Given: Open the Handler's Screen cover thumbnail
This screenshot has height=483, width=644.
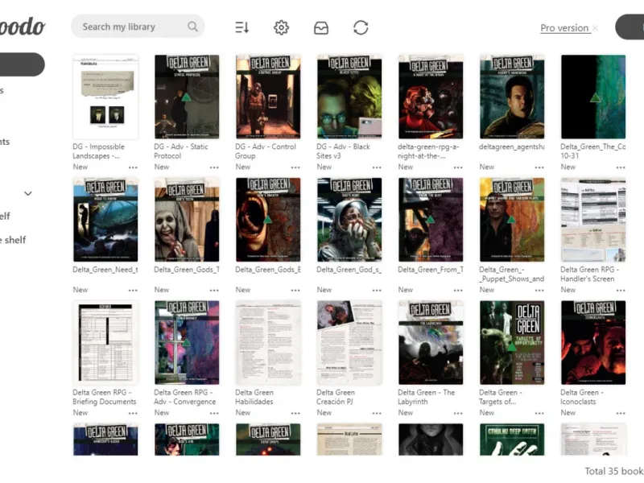Looking at the screenshot, I should tap(593, 220).
